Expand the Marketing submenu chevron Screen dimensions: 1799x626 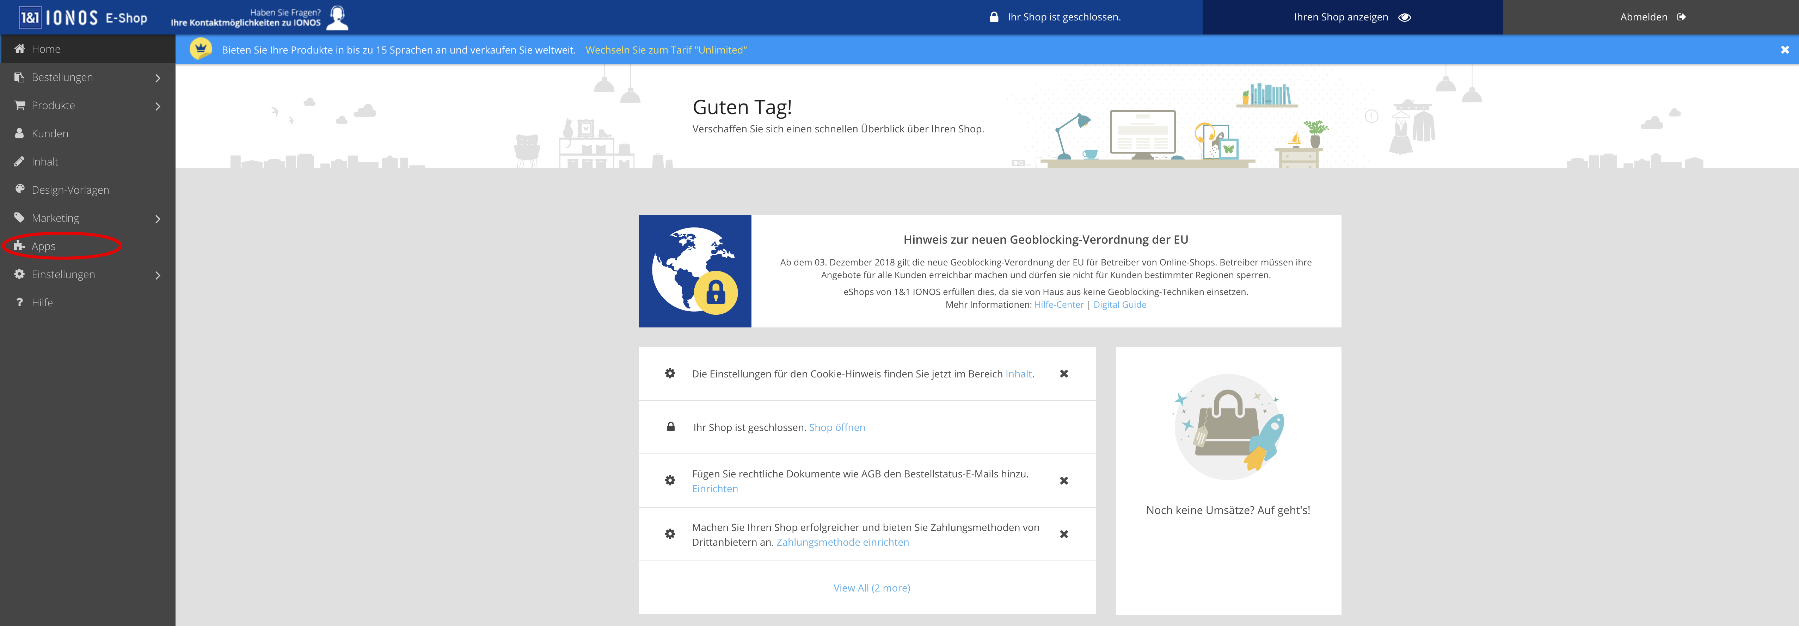(158, 218)
